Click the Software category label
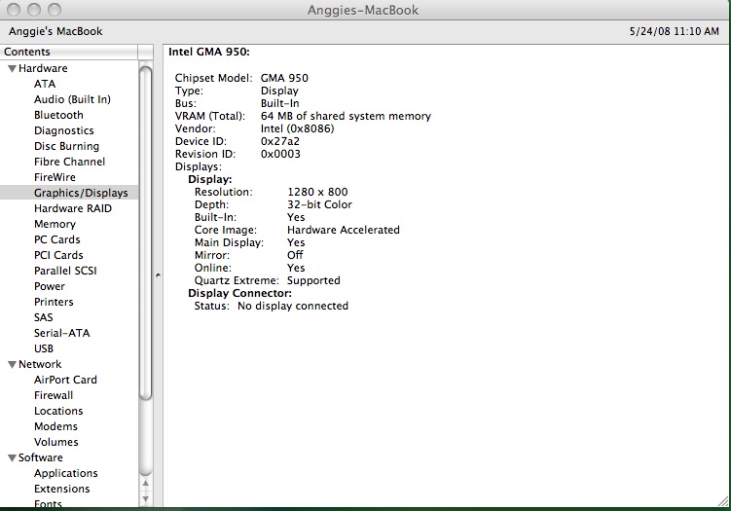The image size is (731, 511). (41, 457)
